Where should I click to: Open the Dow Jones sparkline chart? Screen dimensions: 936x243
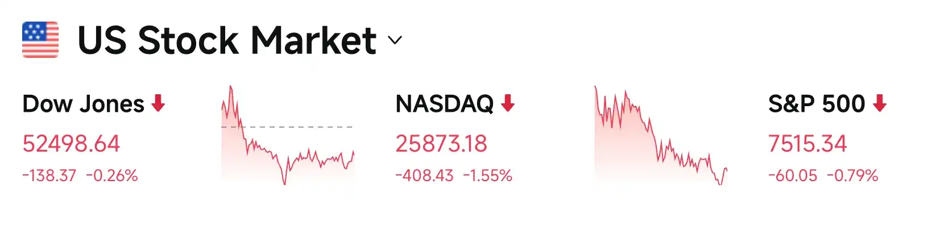point(288,135)
